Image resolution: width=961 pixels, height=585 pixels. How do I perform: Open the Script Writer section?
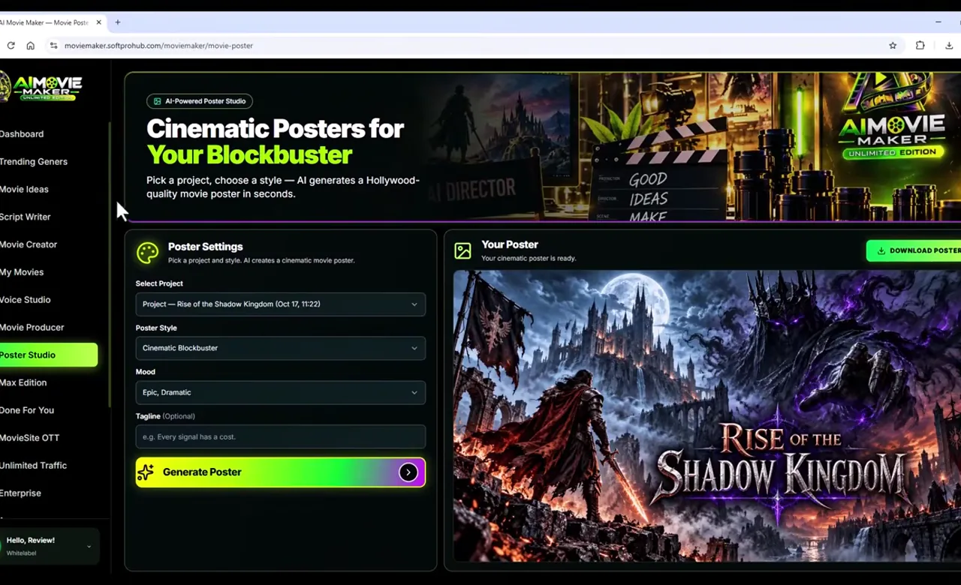click(26, 217)
